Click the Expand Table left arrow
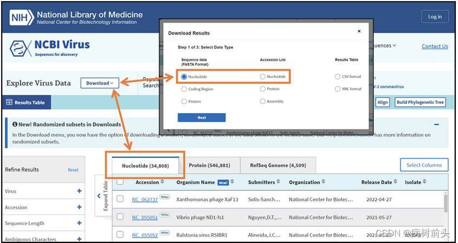458x243 pixels. (x=99, y=196)
